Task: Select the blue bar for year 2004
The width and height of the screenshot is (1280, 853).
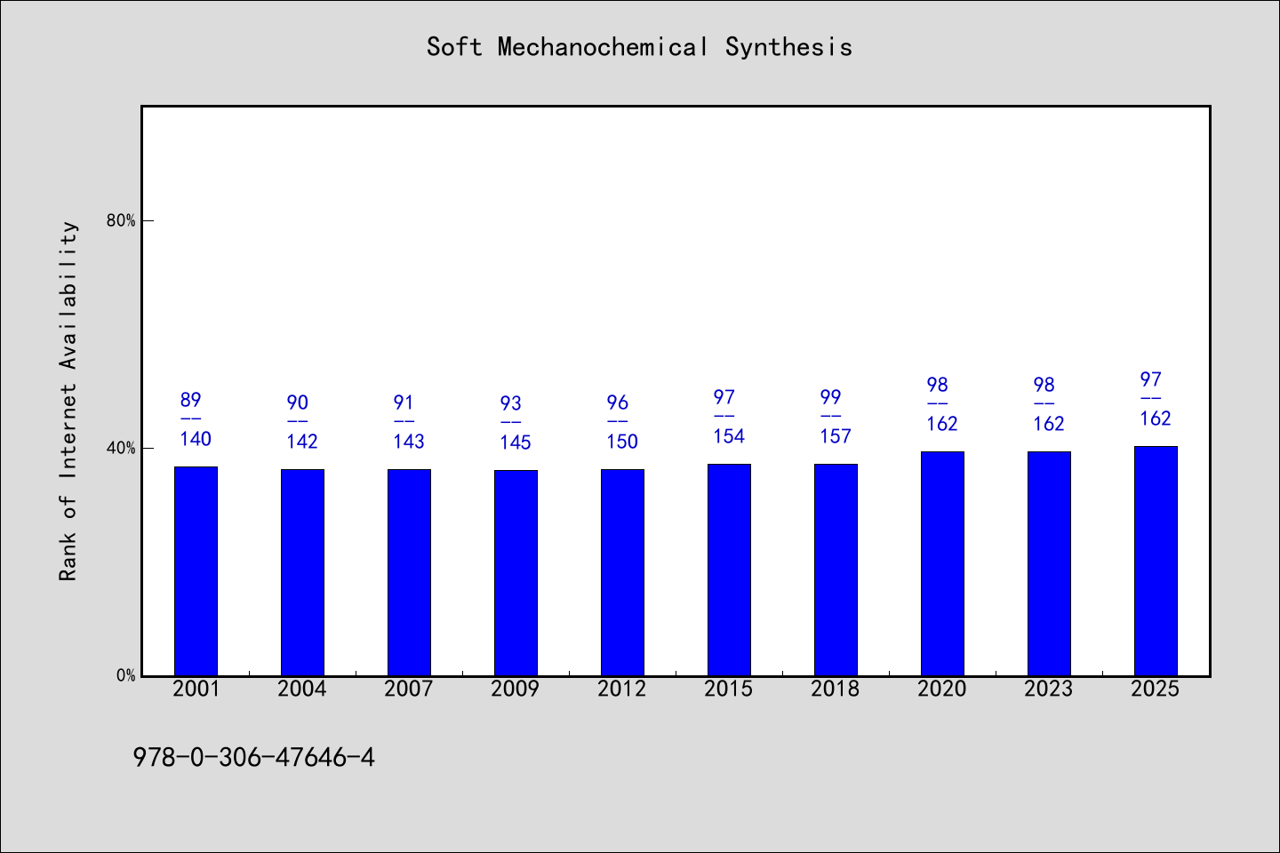Action: pos(302,572)
